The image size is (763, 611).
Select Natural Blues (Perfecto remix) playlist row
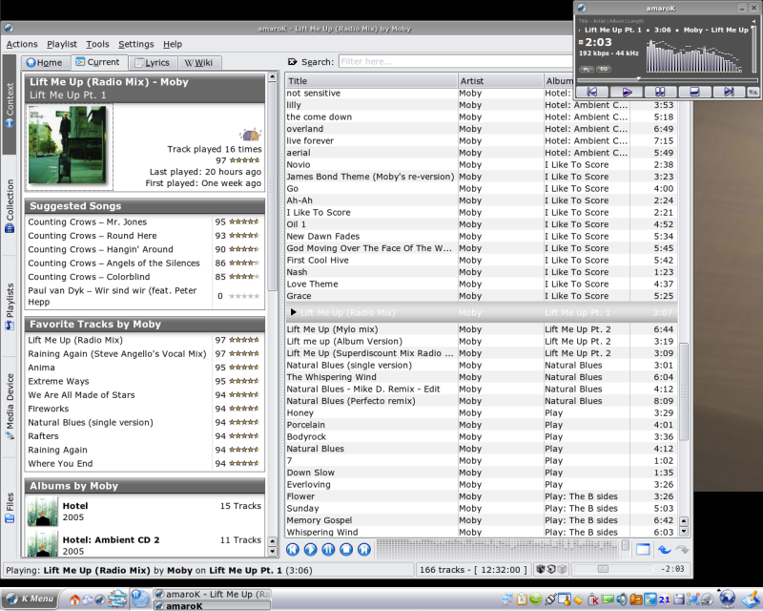[x=480, y=401]
